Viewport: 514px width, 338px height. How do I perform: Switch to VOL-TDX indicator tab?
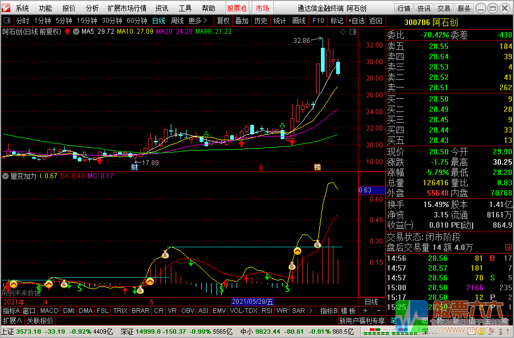point(244,311)
